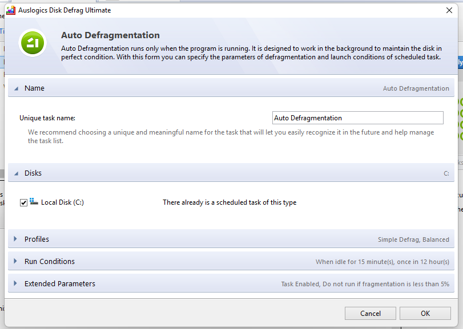Click the Run Conditions header label
The image size is (463, 329).
pyautogui.click(x=49, y=261)
